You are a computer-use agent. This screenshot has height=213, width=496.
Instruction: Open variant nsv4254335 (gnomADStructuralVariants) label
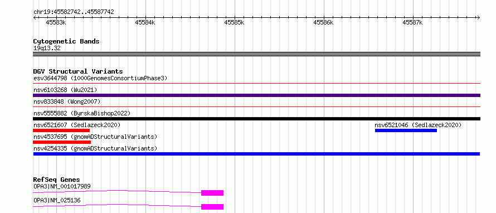click(x=95, y=148)
